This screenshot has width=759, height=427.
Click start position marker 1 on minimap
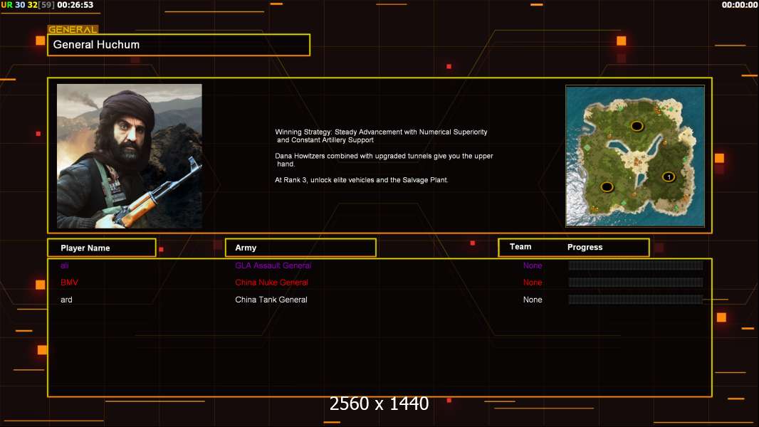(669, 177)
